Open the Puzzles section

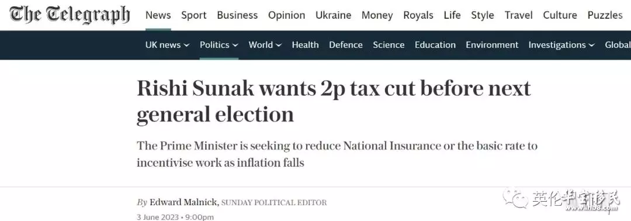pos(605,15)
